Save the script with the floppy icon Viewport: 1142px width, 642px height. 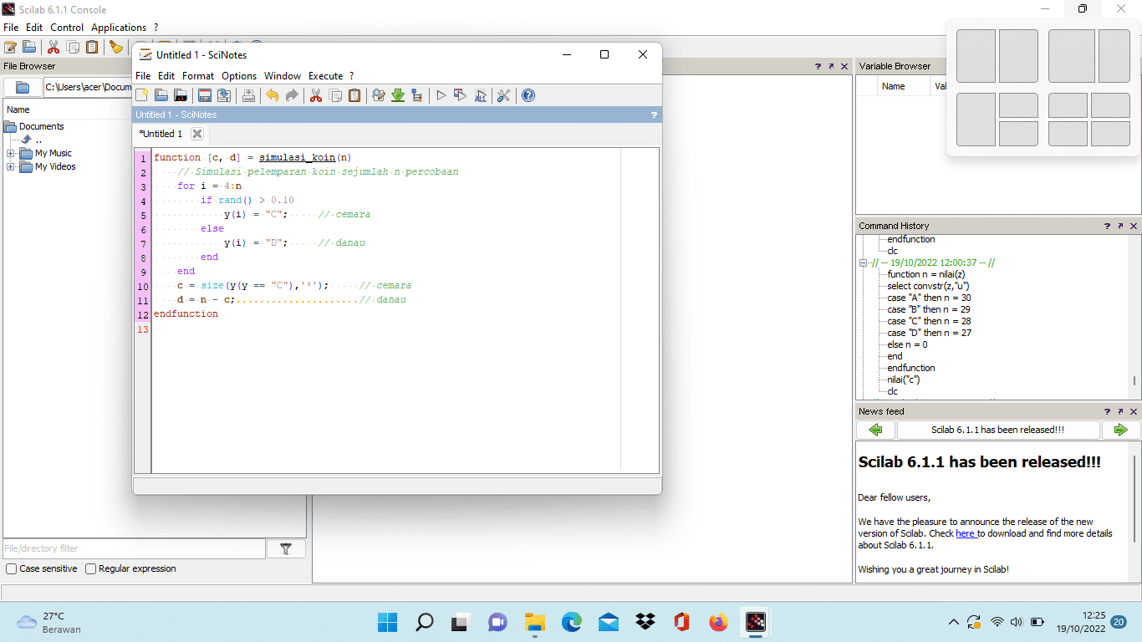coord(204,95)
